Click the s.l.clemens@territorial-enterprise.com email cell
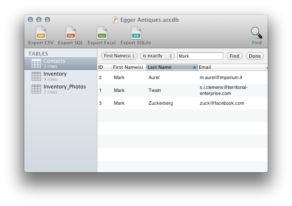The image size is (292, 206). pos(223,90)
